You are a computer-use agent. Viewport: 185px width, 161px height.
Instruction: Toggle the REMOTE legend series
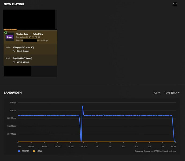coord(24,151)
